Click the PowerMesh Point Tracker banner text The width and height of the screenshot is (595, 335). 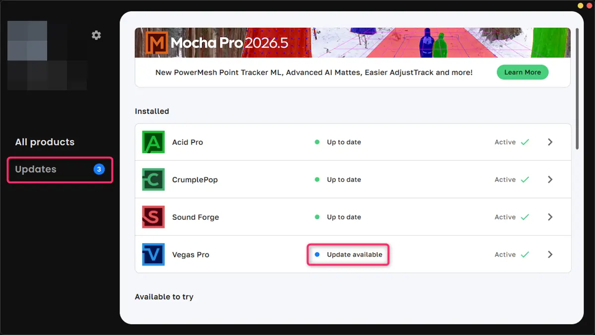pos(314,72)
